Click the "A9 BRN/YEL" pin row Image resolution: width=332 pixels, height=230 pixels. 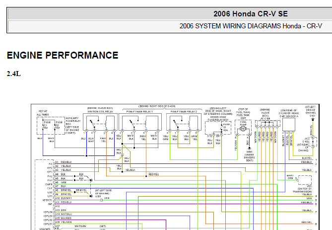point(64,194)
